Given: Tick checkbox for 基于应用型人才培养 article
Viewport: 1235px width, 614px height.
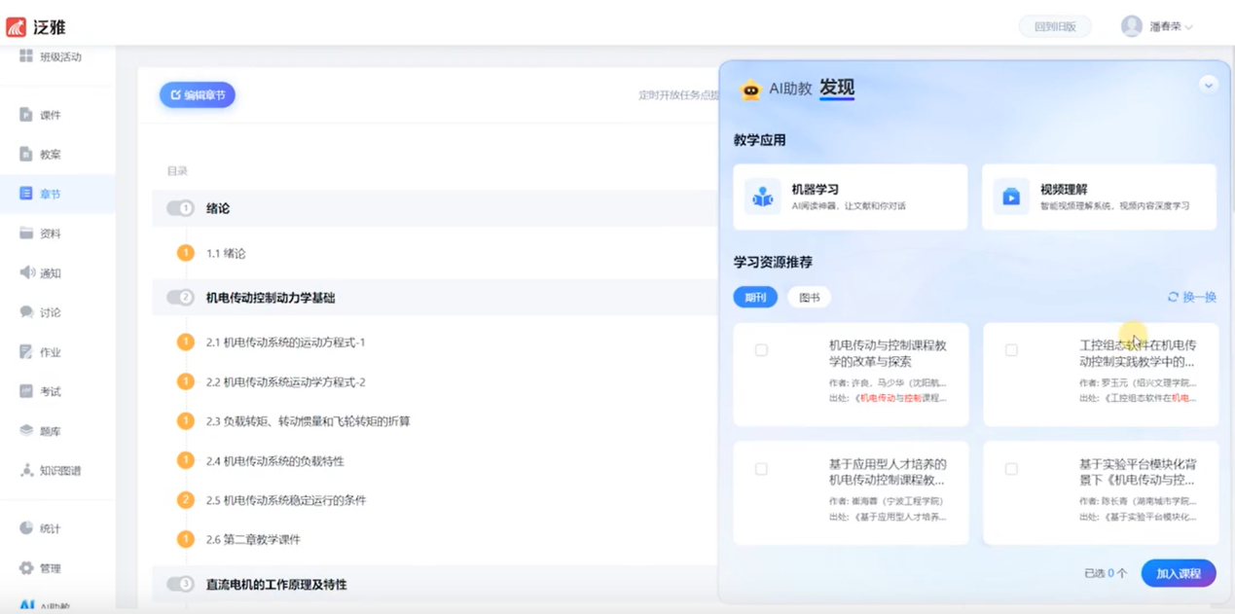Looking at the screenshot, I should tap(761, 469).
